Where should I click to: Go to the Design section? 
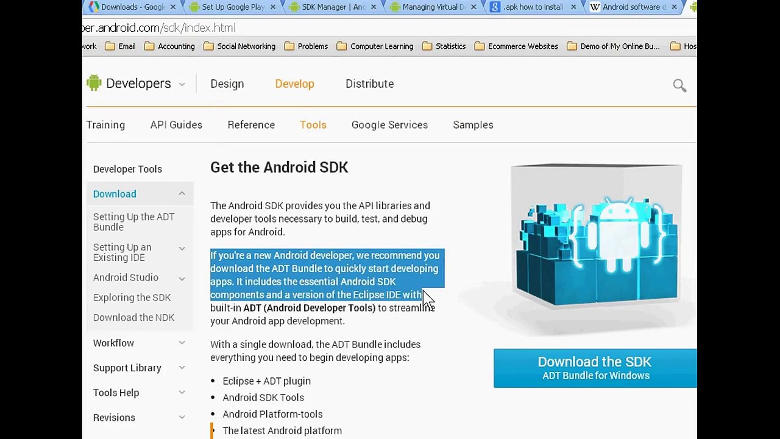tap(227, 84)
